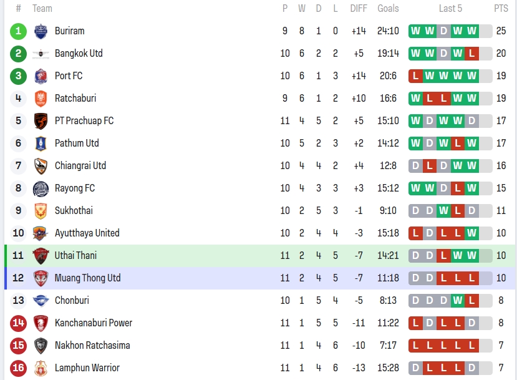The height and width of the screenshot is (380, 517).
Task: Click the Ratchaburi orange crest icon
Action: point(41,99)
